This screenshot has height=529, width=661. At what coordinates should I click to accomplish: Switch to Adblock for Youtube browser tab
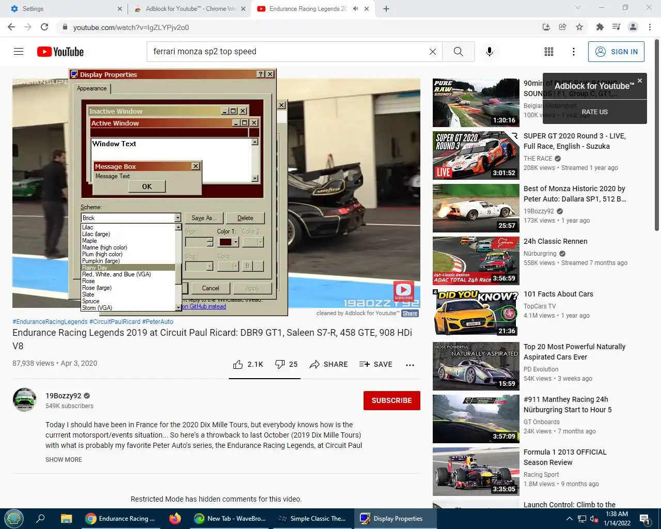point(189,9)
